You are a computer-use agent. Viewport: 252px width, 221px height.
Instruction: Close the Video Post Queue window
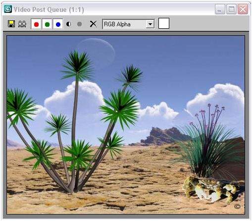point(243,9)
